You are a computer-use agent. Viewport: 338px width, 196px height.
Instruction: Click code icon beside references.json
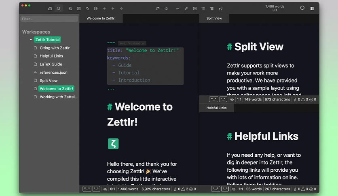pyautogui.click(x=35, y=72)
